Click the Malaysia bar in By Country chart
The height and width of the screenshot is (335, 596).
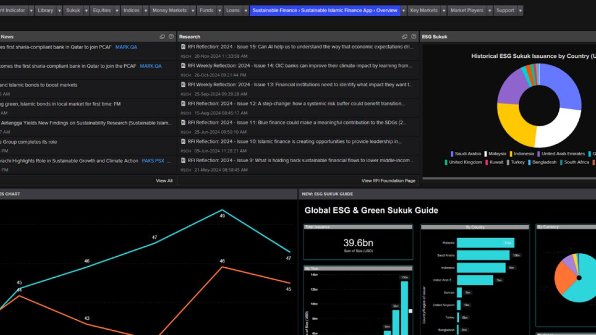point(485,243)
